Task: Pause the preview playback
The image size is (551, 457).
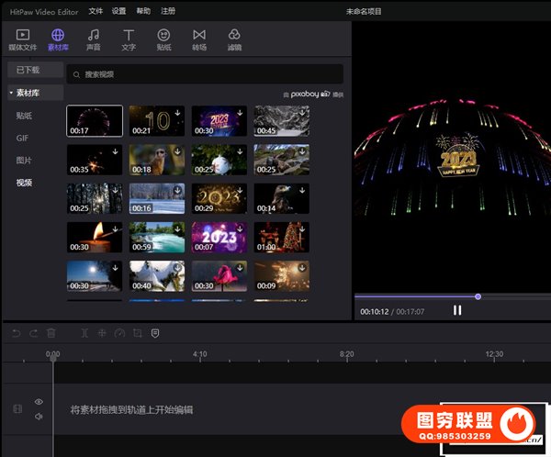Action: (x=457, y=310)
